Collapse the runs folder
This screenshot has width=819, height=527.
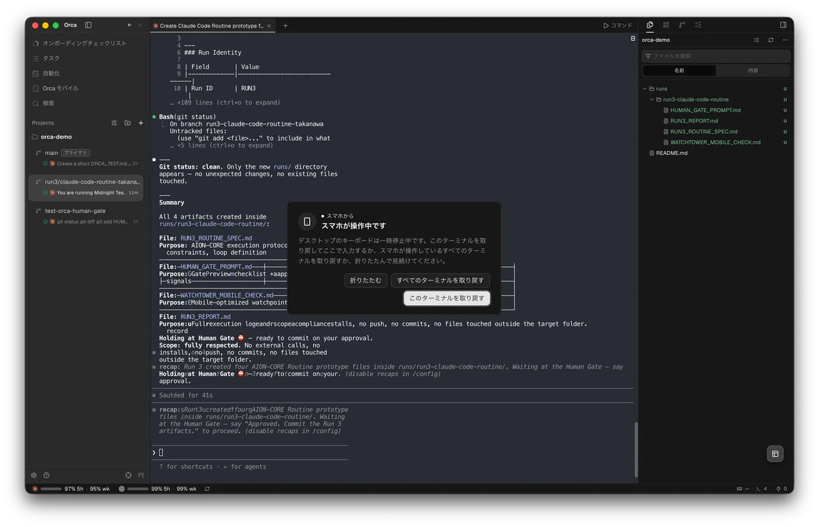pos(716,89)
